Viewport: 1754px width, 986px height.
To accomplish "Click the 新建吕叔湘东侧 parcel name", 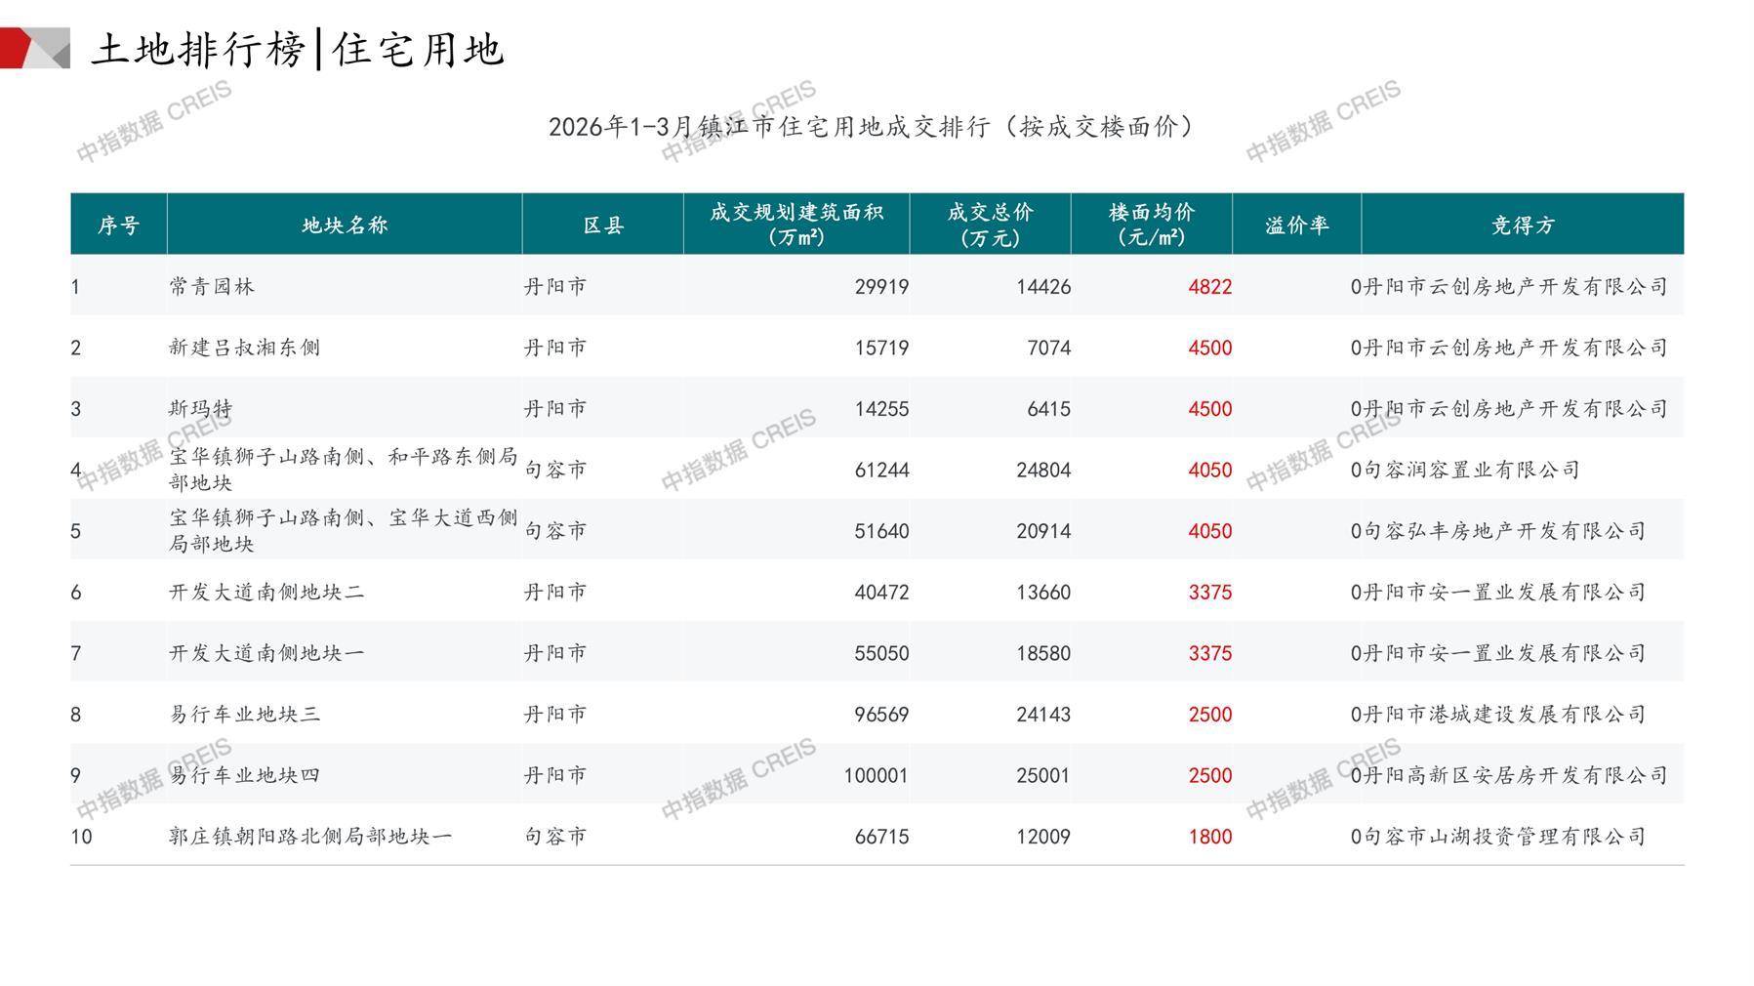I will pyautogui.click(x=244, y=348).
